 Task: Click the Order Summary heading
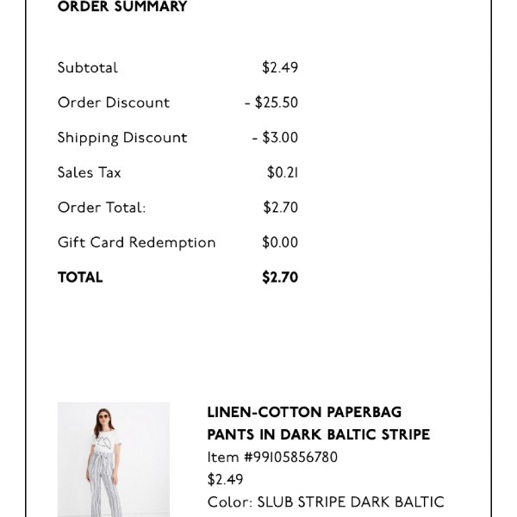click(x=122, y=7)
